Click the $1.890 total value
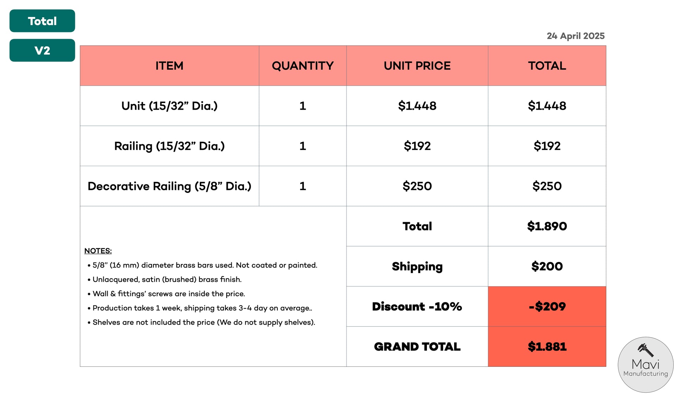This screenshot has height=412, width=686. [547, 226]
